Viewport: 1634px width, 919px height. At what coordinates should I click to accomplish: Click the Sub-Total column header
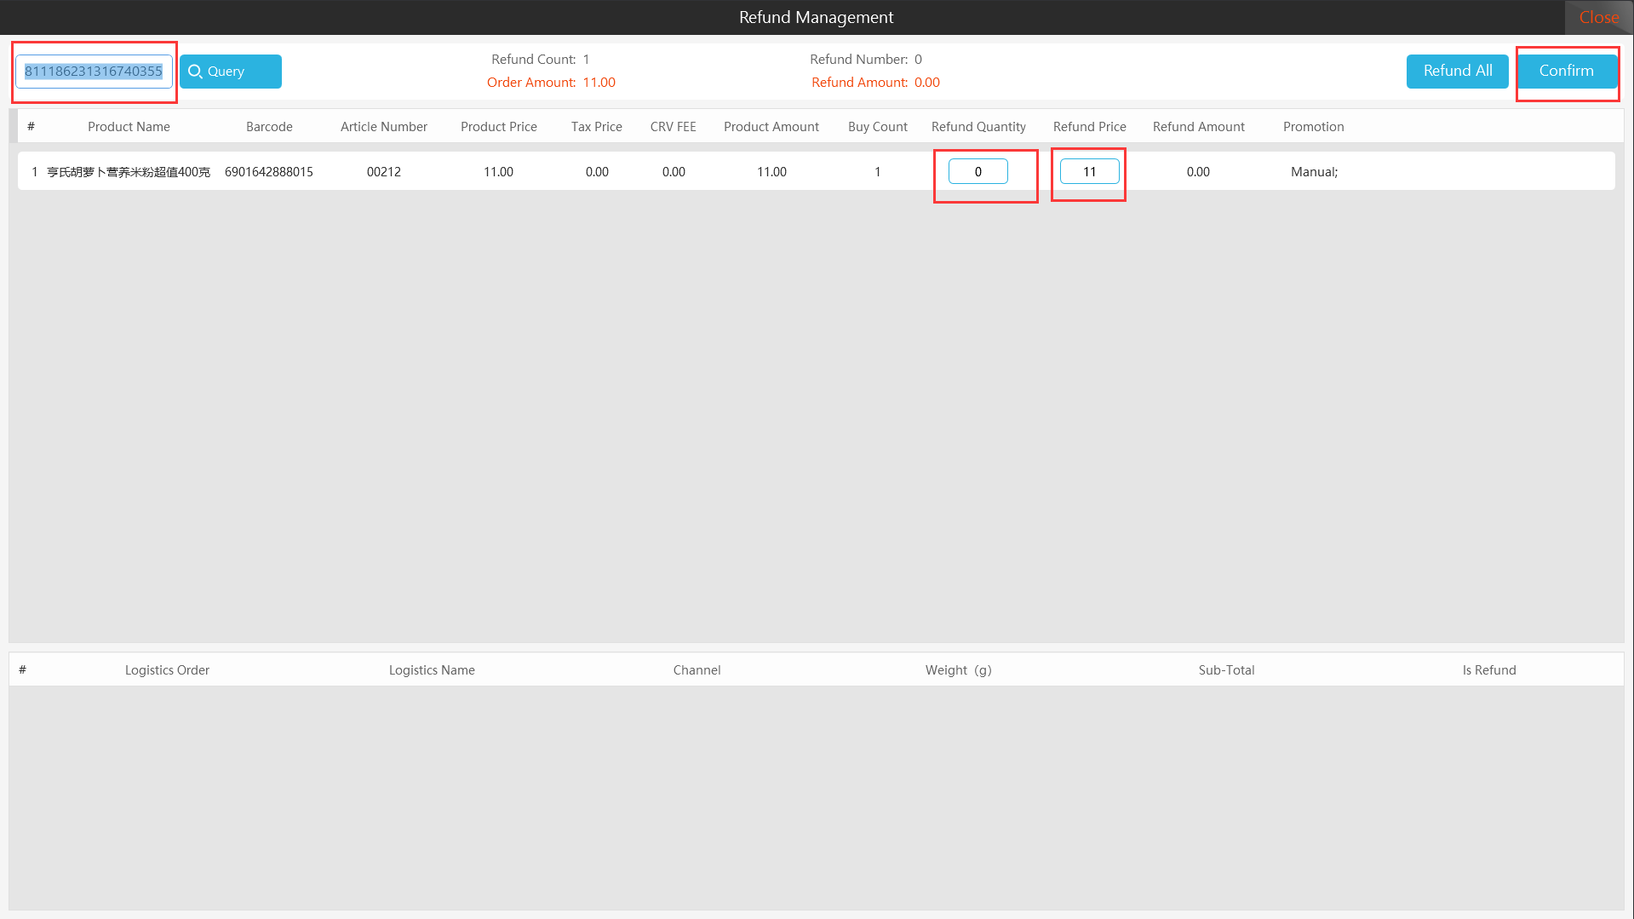(1226, 670)
